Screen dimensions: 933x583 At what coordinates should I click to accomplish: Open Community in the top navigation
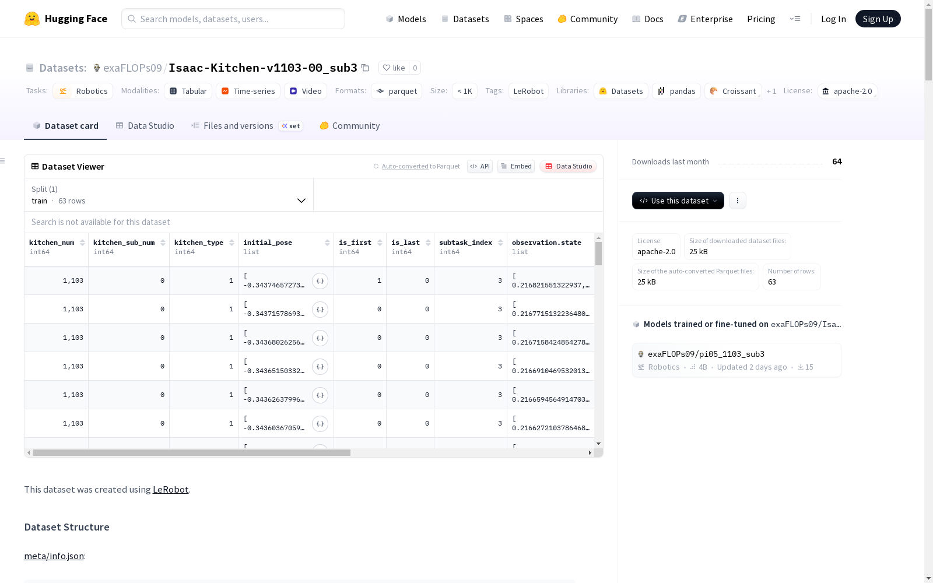[588, 19]
